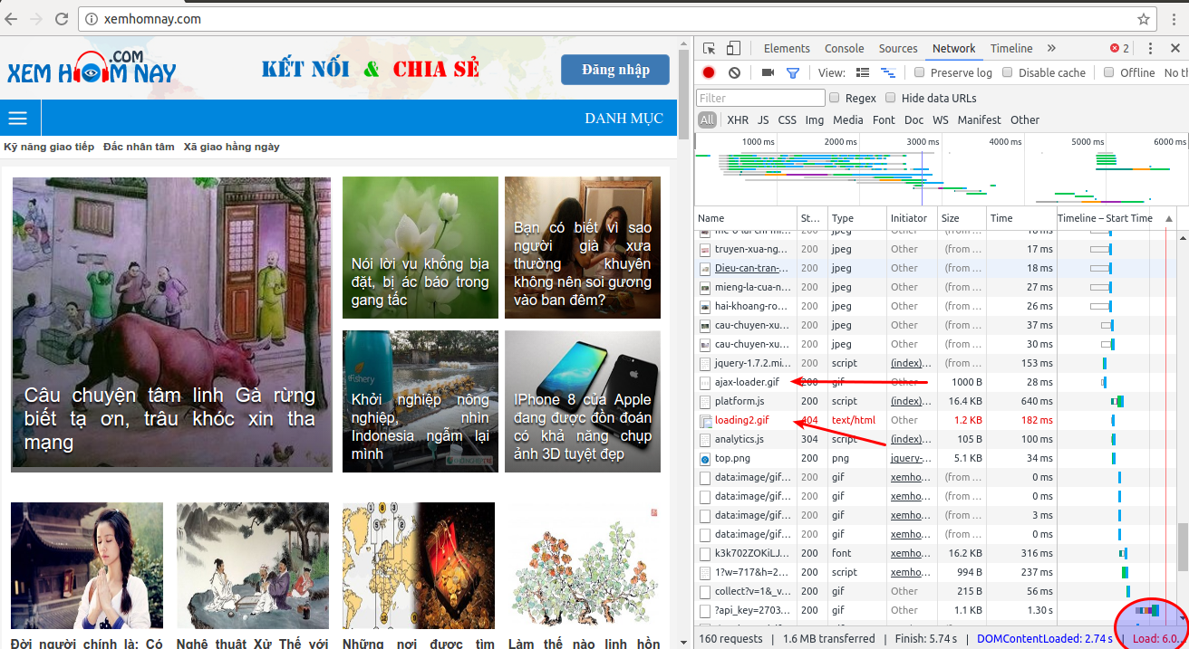Switch to the Sources tab
Image resolution: width=1189 pixels, height=649 pixels.
tap(898, 49)
